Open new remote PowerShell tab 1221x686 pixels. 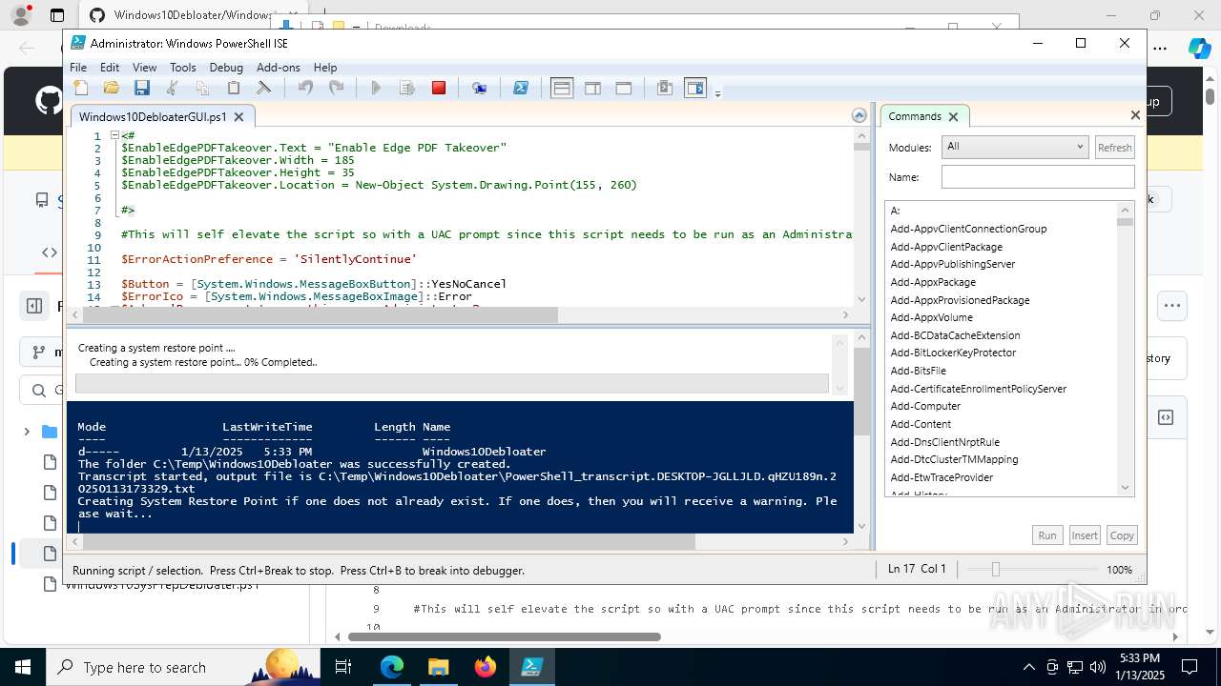480,88
